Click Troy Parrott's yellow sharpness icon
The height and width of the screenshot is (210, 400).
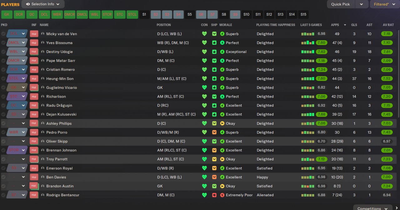point(214,159)
